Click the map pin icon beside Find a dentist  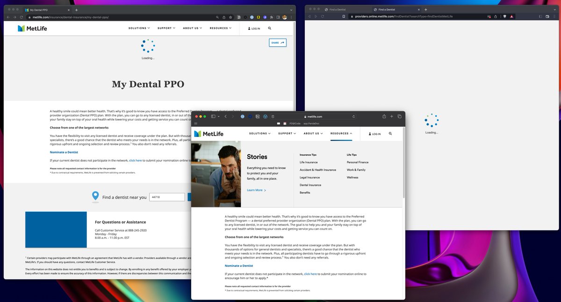(x=95, y=196)
